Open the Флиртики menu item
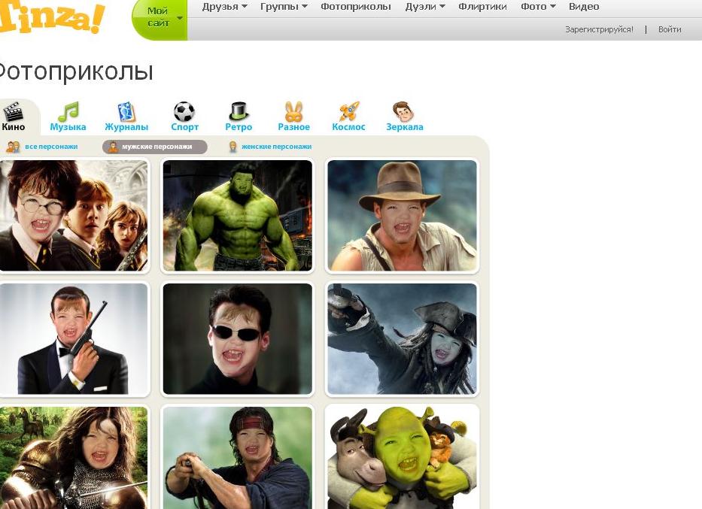The width and height of the screenshot is (702, 509). point(482,7)
